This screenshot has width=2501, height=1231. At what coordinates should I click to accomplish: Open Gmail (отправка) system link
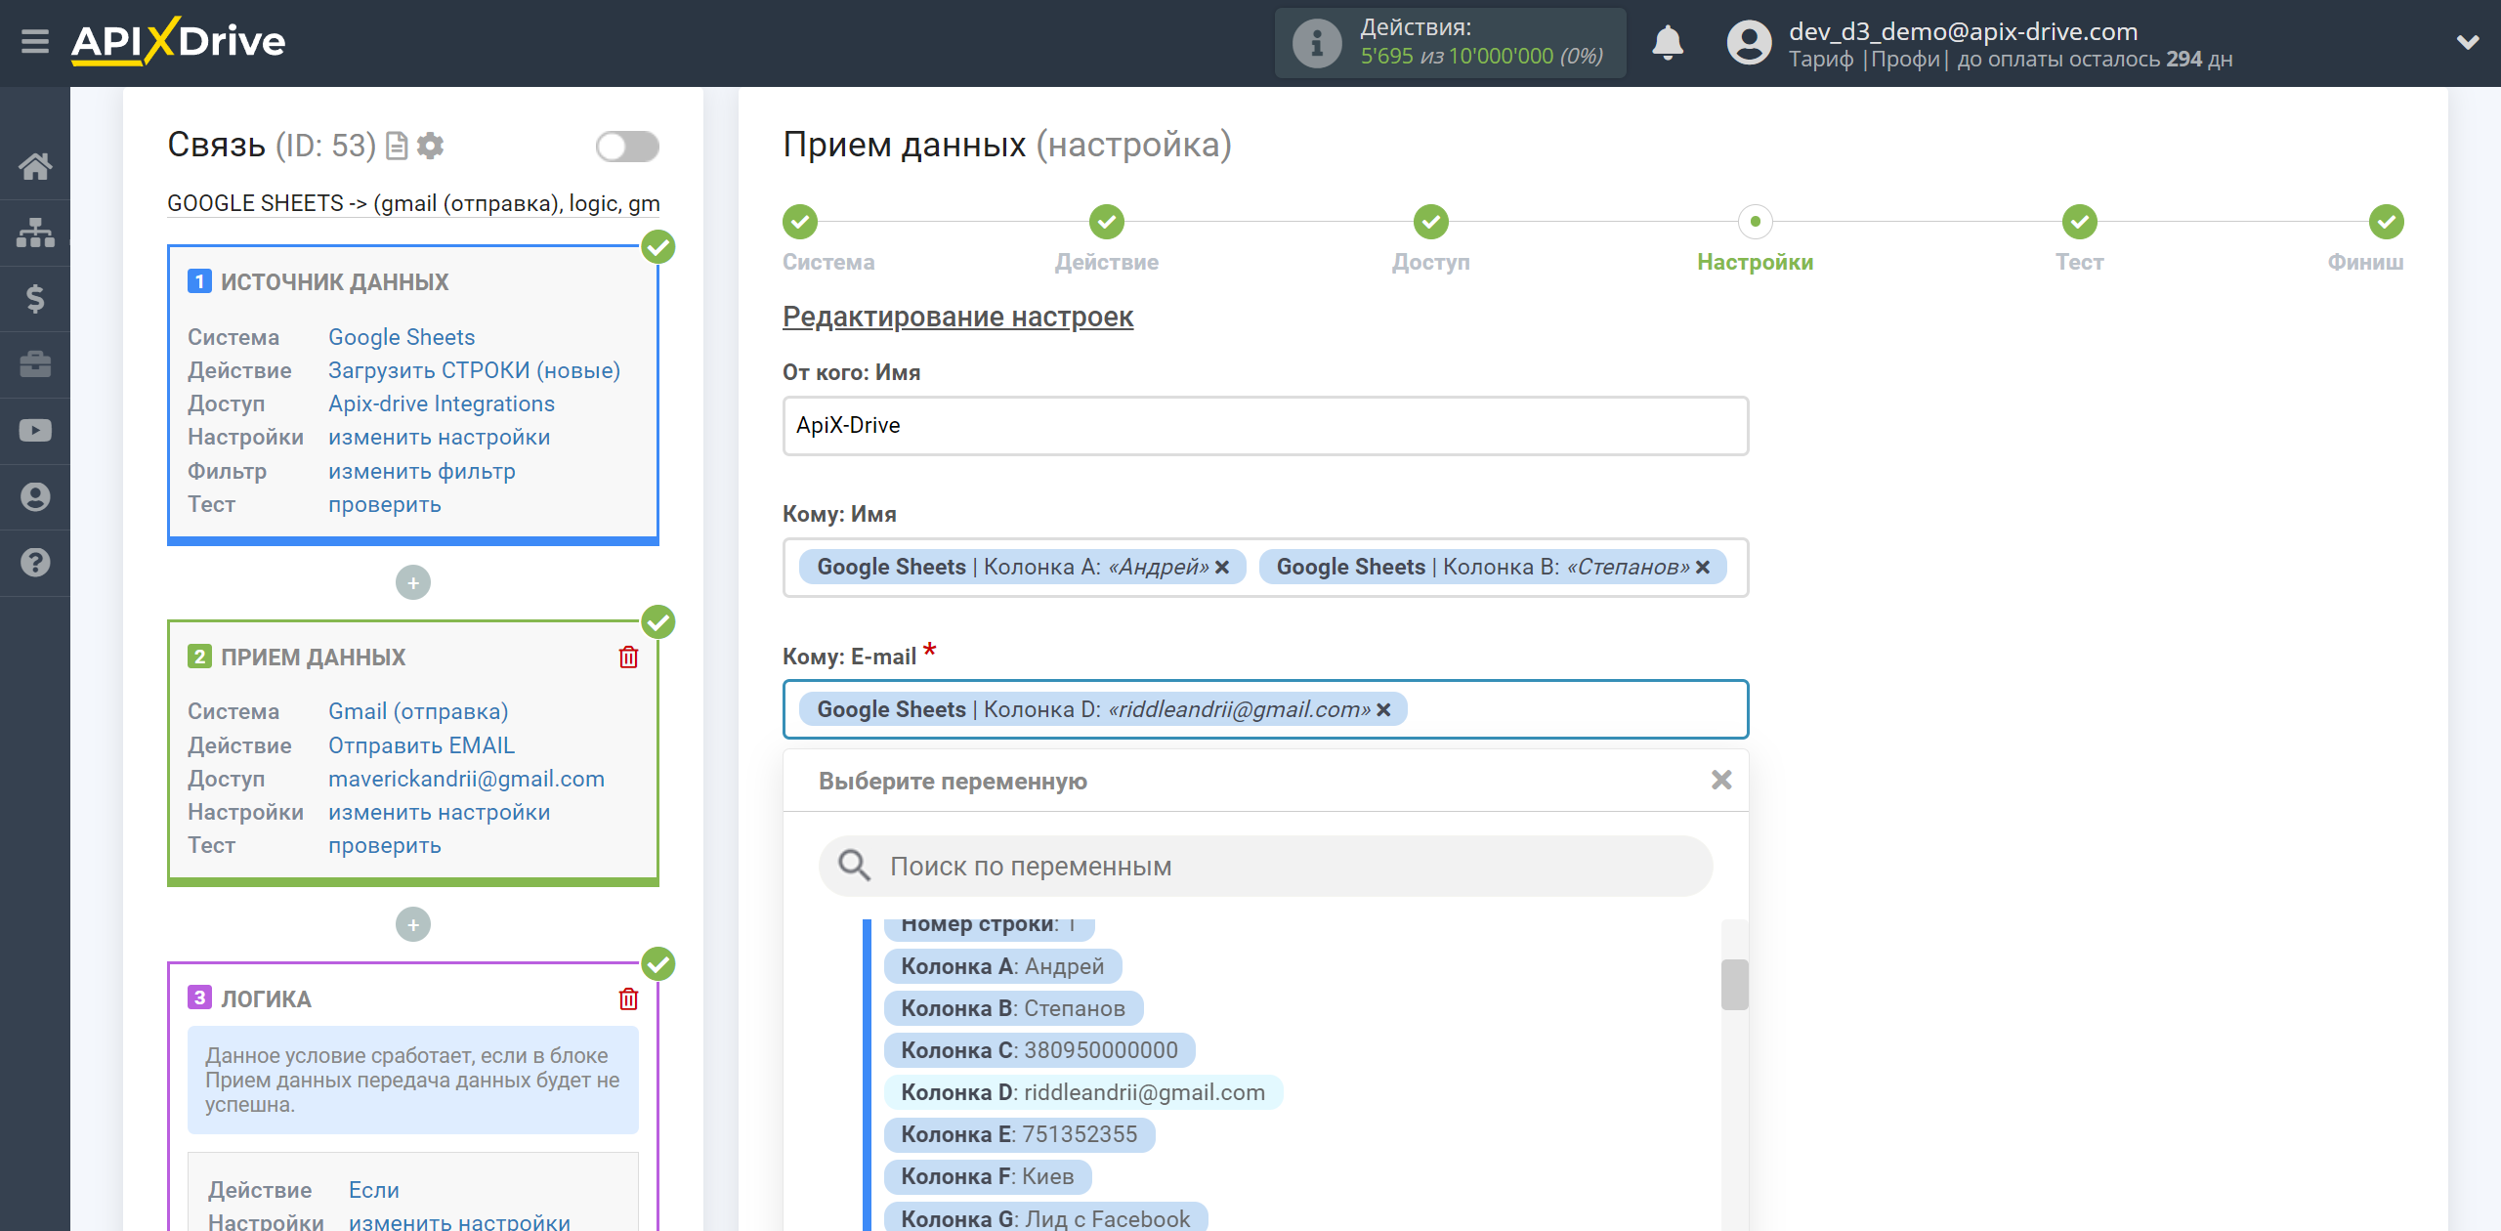[418, 711]
